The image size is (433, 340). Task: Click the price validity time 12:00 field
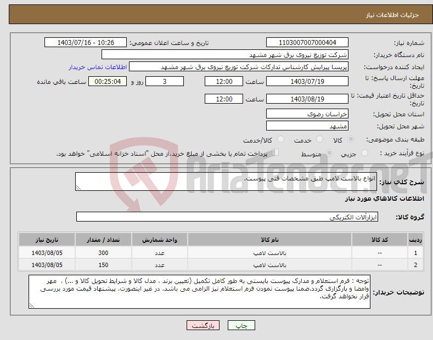pos(224,99)
